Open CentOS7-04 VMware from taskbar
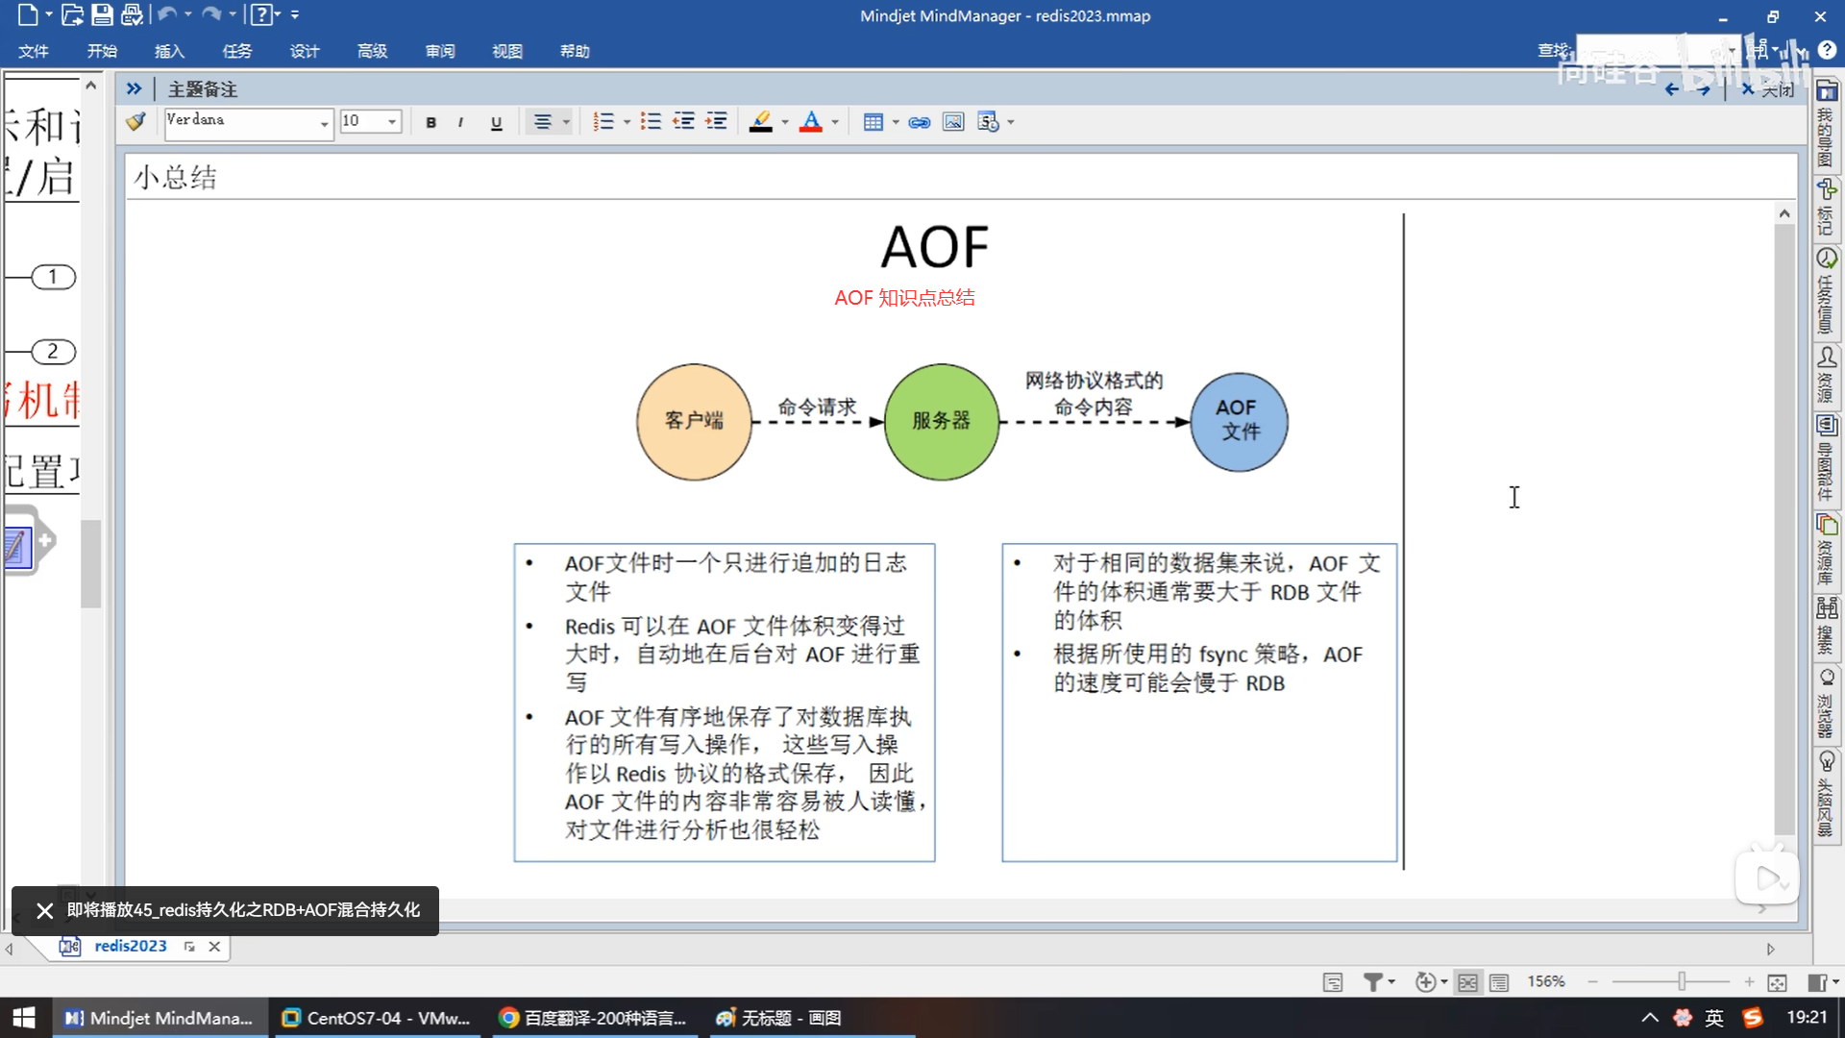 (x=377, y=1018)
